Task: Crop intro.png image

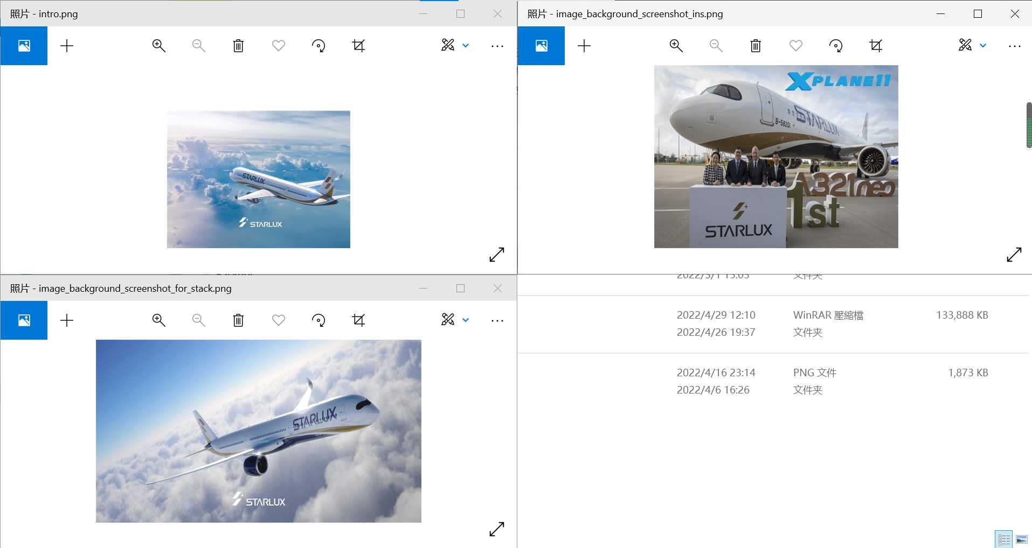Action: point(358,46)
